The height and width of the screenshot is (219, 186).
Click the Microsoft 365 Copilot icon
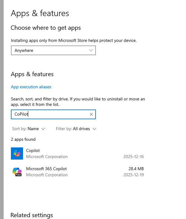pos(17,172)
